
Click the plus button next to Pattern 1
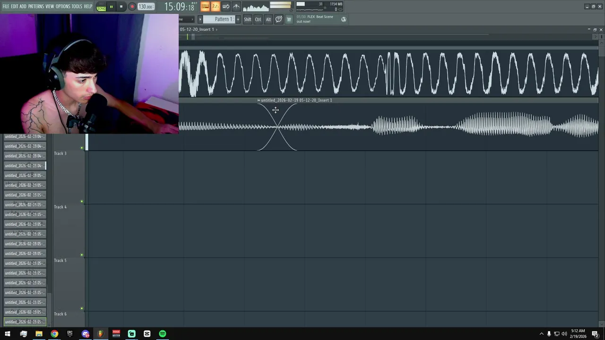point(238,19)
